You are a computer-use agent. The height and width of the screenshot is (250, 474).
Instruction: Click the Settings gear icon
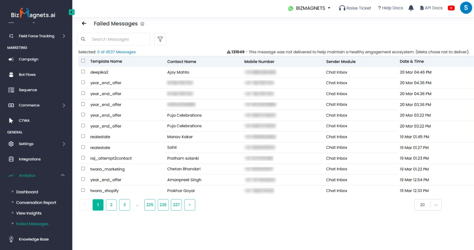(x=11, y=144)
